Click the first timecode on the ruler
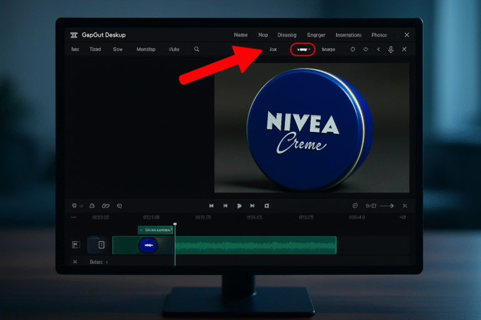 click(x=101, y=217)
